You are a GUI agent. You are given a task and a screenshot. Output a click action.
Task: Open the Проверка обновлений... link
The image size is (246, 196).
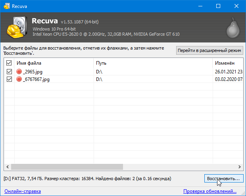click(210, 191)
